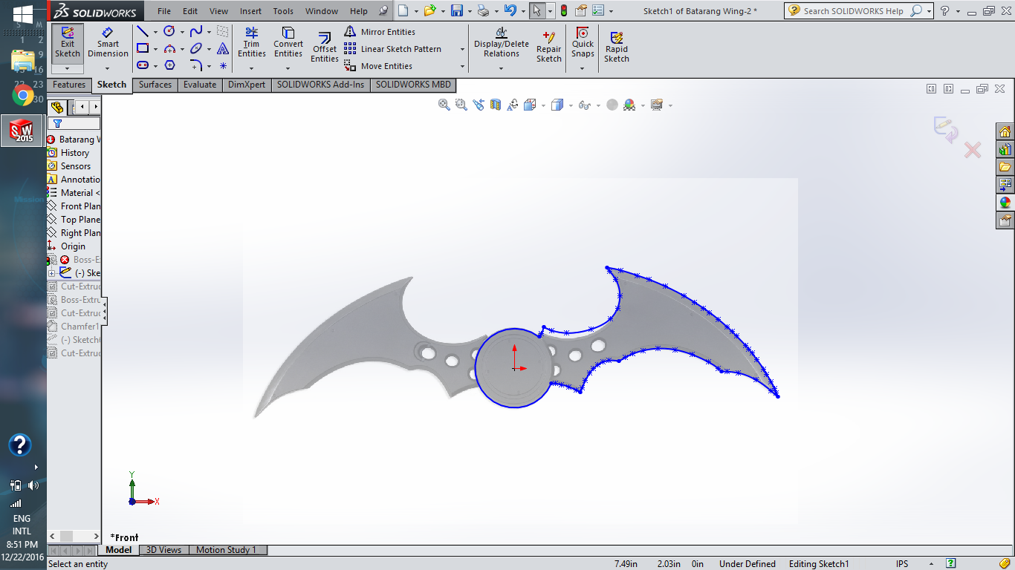The width and height of the screenshot is (1015, 570).
Task: Open Google Chrome from the taskbar
Action: tap(23, 95)
